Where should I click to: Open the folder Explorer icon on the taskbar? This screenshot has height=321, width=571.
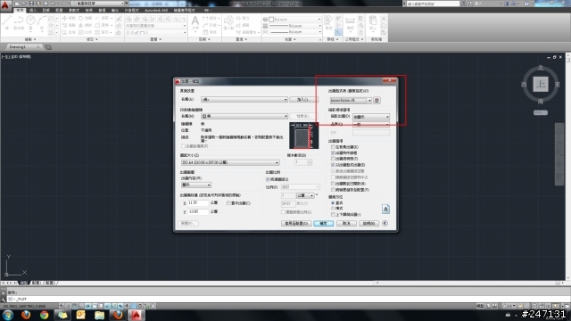[99, 315]
